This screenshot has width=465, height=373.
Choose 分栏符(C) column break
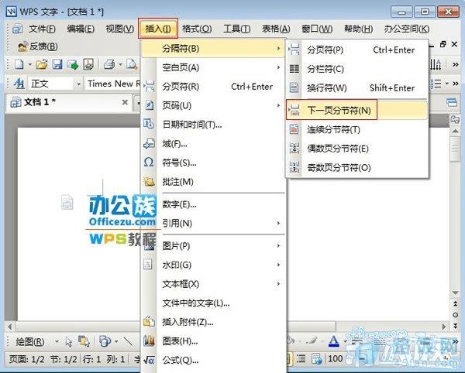click(x=357, y=69)
